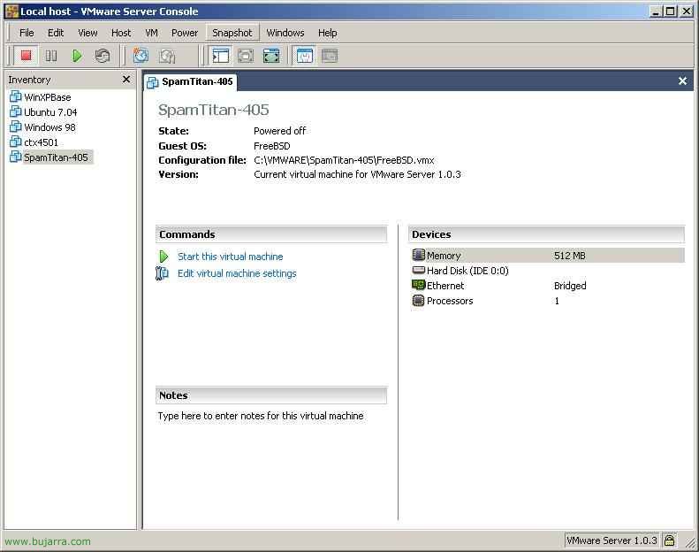Click the Full Screen toolbar icon

pyautogui.click(x=246, y=56)
